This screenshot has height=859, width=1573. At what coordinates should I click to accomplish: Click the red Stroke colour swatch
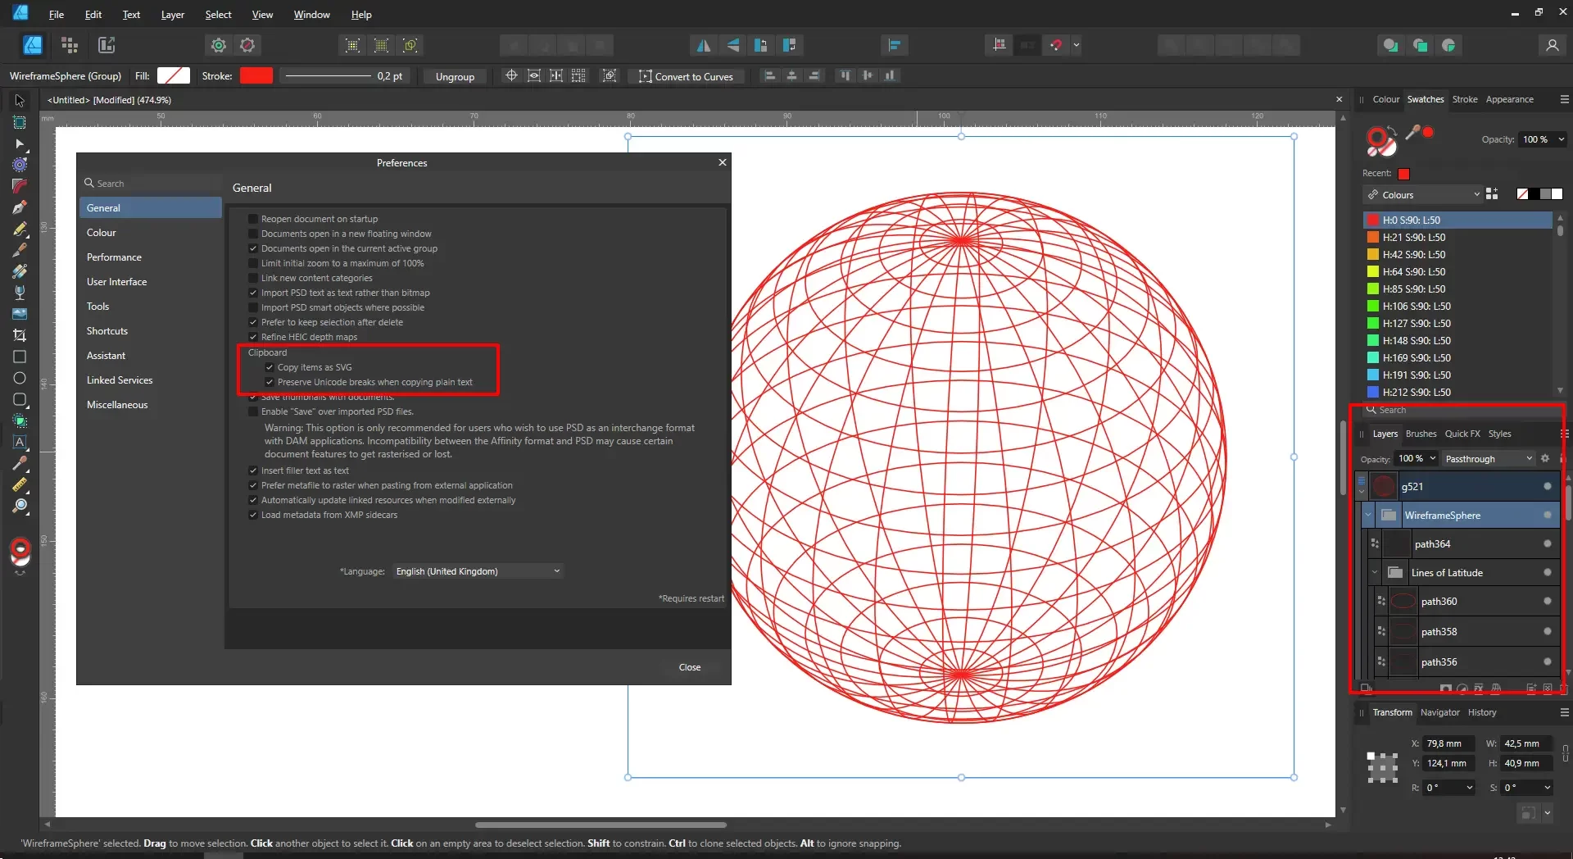tap(256, 75)
